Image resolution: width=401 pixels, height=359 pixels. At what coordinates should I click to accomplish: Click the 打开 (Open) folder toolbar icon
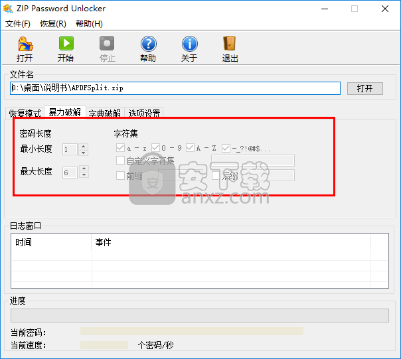[25, 44]
